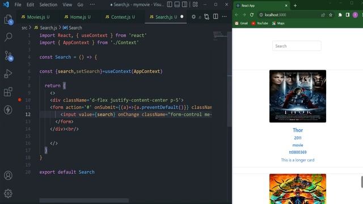Toggle the breakpoint on line 10
Viewport: 363px width, 204px height.
coord(20,100)
